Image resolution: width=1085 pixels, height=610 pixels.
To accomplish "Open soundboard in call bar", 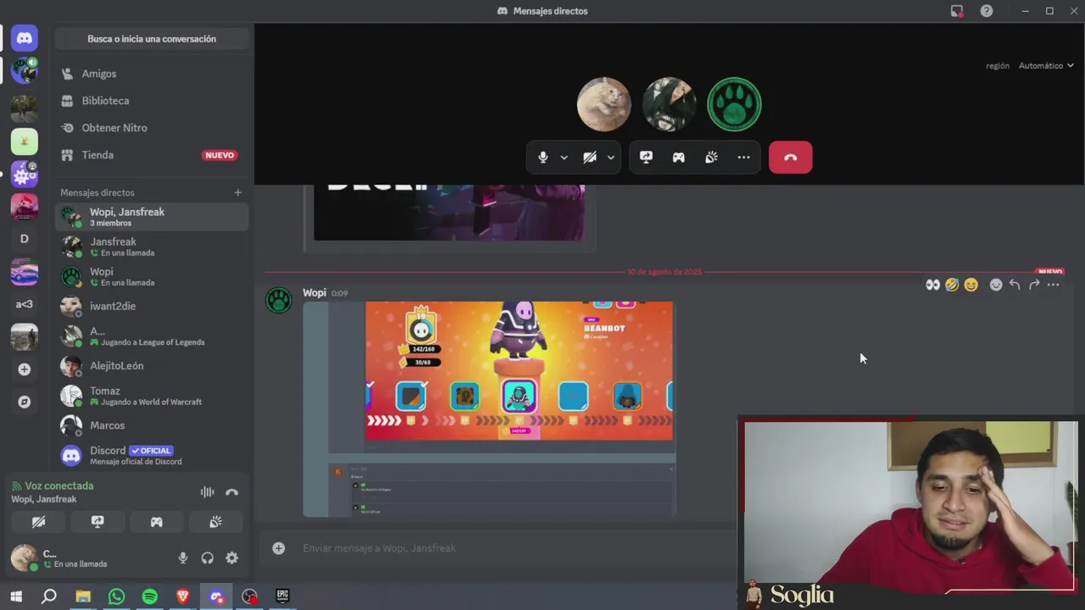I will point(711,158).
